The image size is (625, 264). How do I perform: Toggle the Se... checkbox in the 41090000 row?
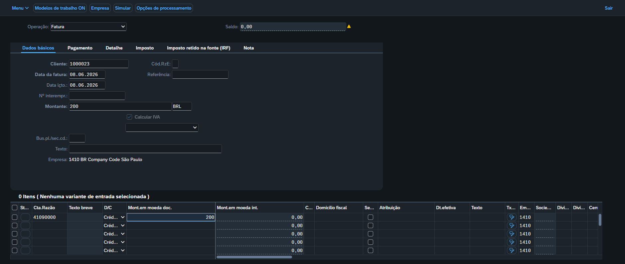[371, 217]
